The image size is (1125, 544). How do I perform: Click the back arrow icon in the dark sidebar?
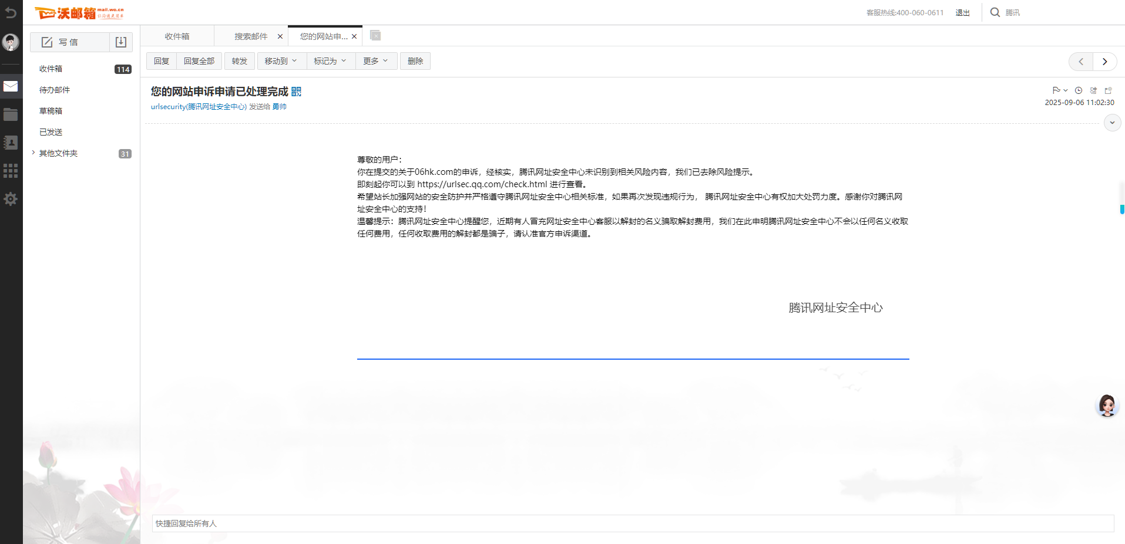pos(11,12)
